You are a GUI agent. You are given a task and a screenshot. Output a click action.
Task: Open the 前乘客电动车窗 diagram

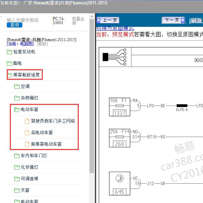tap(46, 144)
